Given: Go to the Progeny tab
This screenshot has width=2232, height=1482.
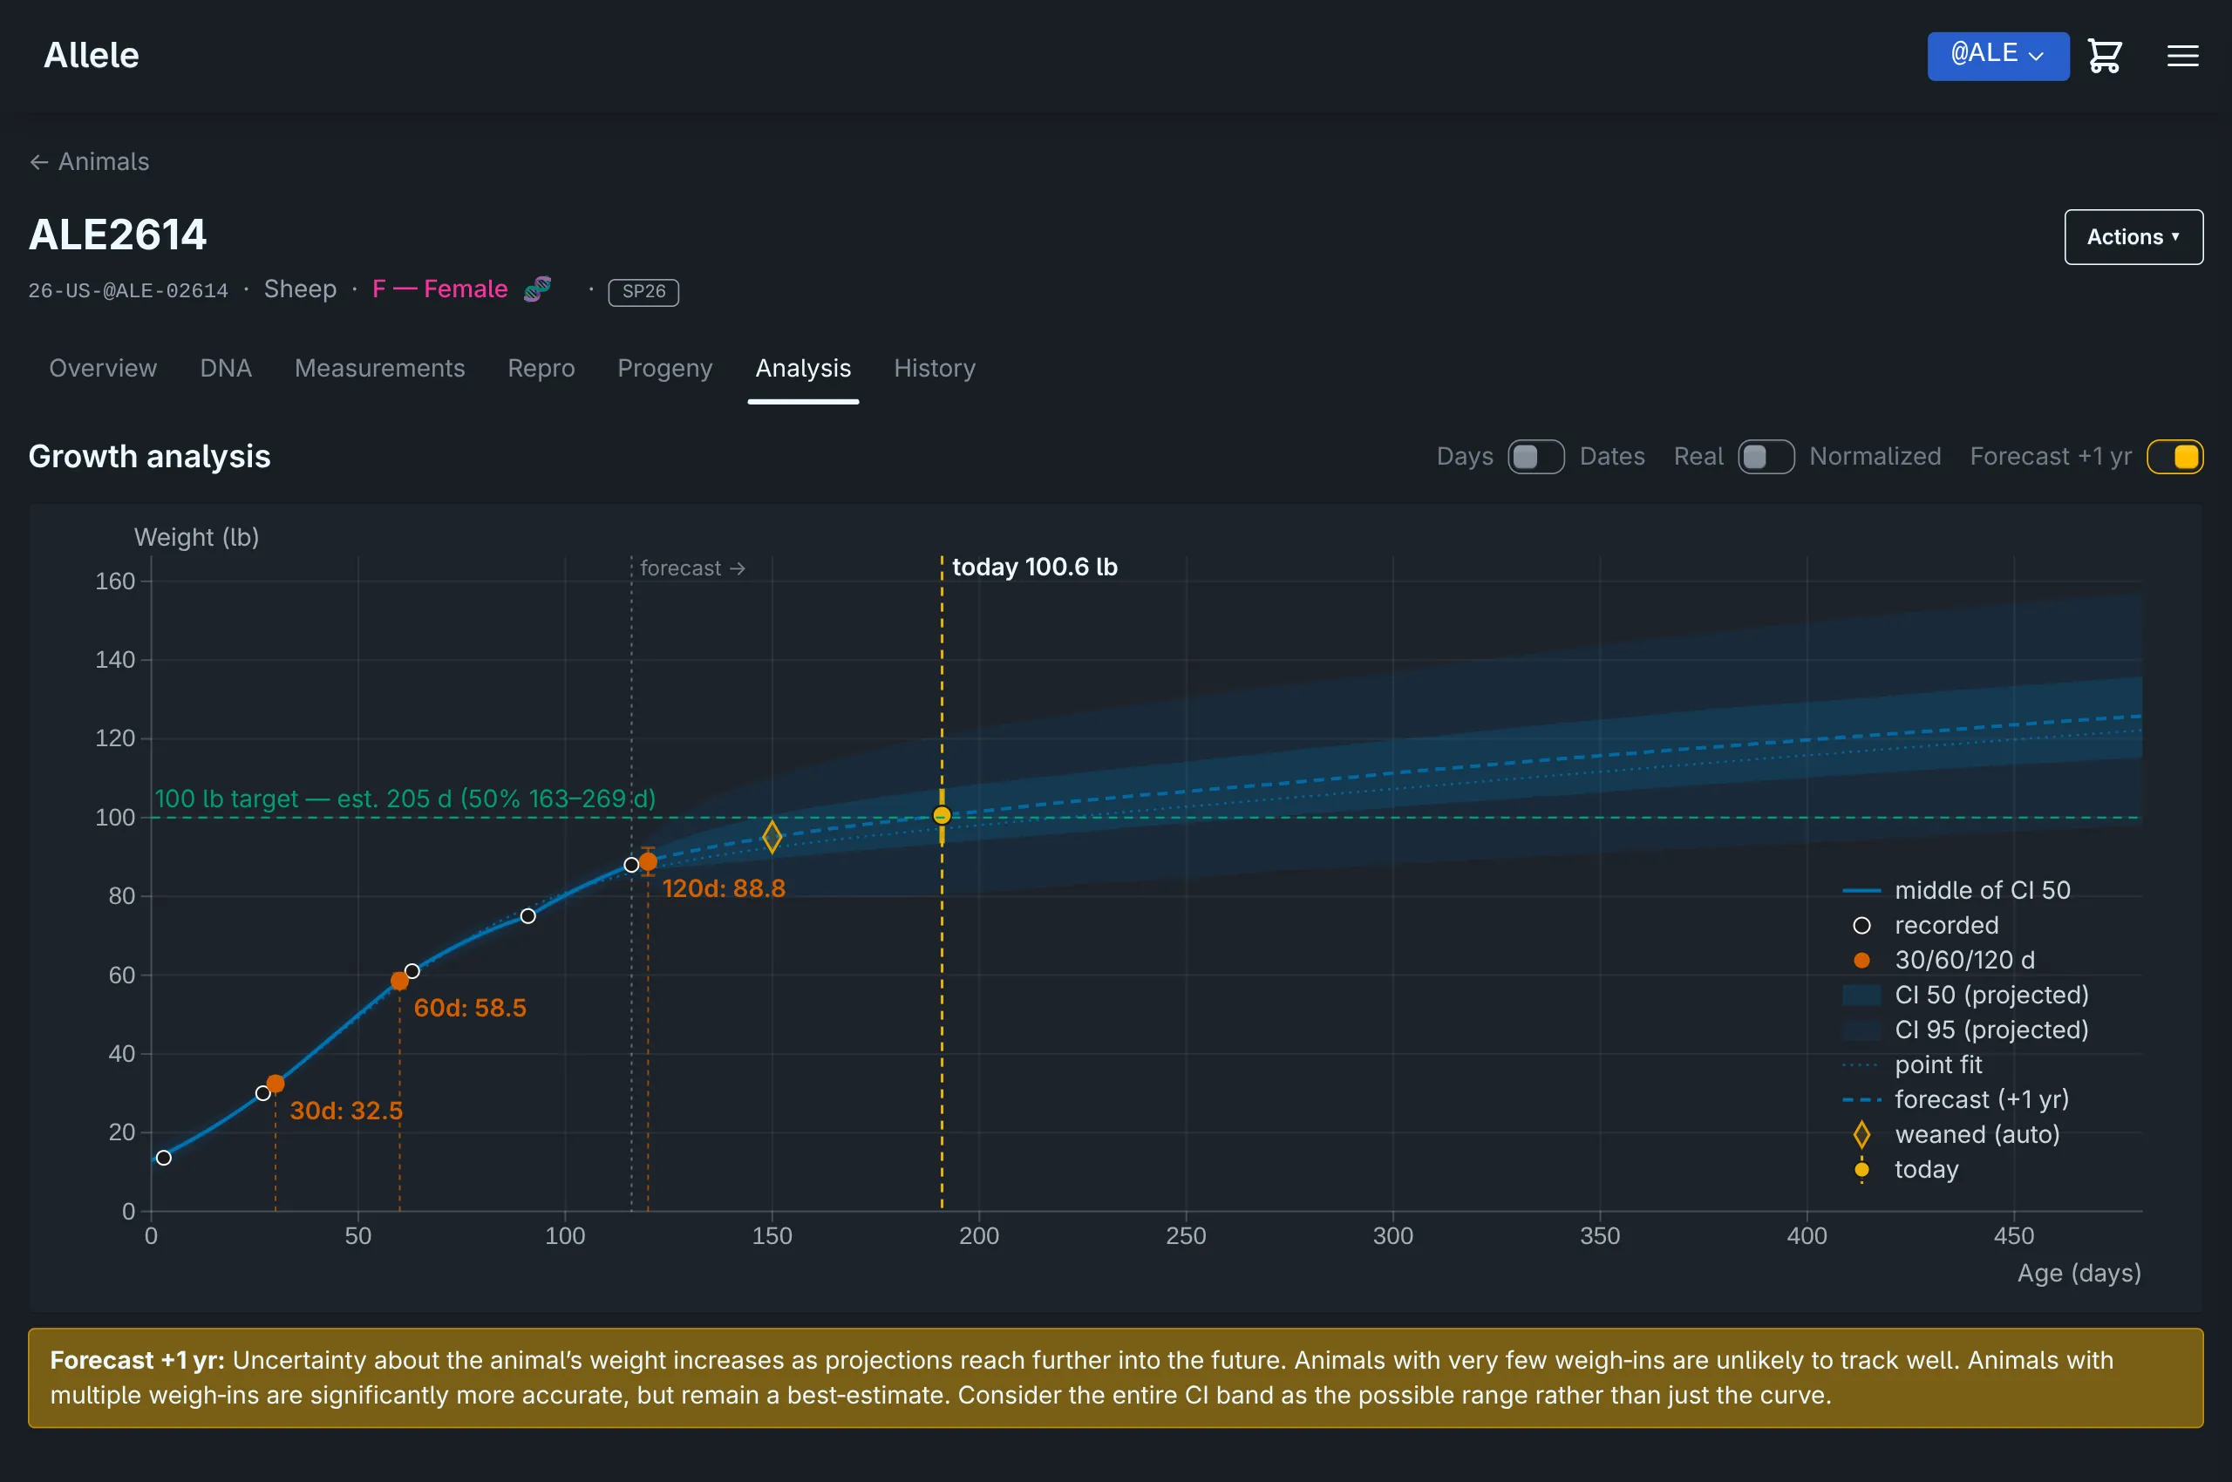Looking at the screenshot, I should point(664,368).
